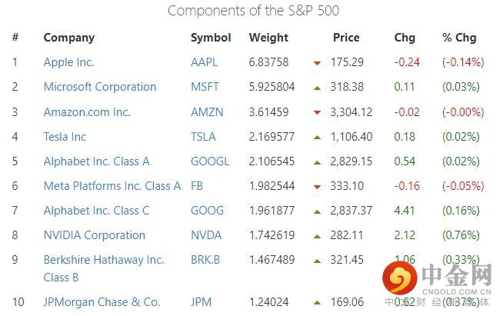Click the Company column header
The image size is (503, 316).
69,37
